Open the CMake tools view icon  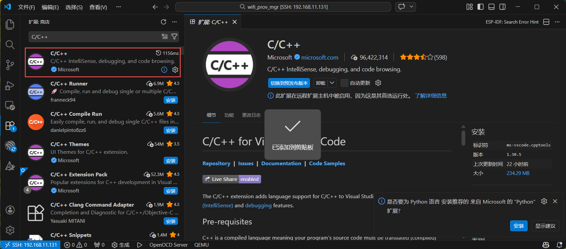(x=10, y=166)
